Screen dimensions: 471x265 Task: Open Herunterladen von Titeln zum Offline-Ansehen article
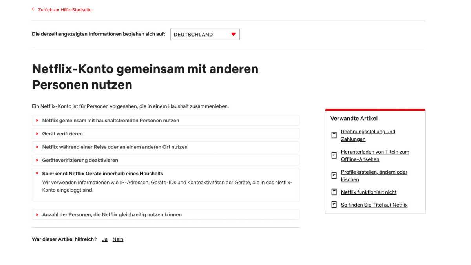pyautogui.click(x=375, y=155)
